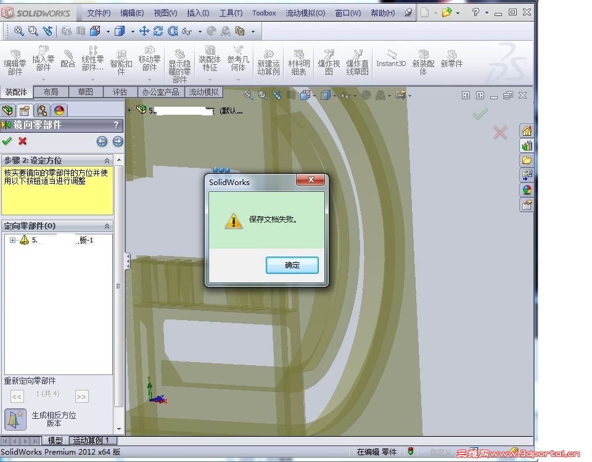Open the FeatureManager design tree tab
This screenshot has height=462, width=592.
coord(7,110)
